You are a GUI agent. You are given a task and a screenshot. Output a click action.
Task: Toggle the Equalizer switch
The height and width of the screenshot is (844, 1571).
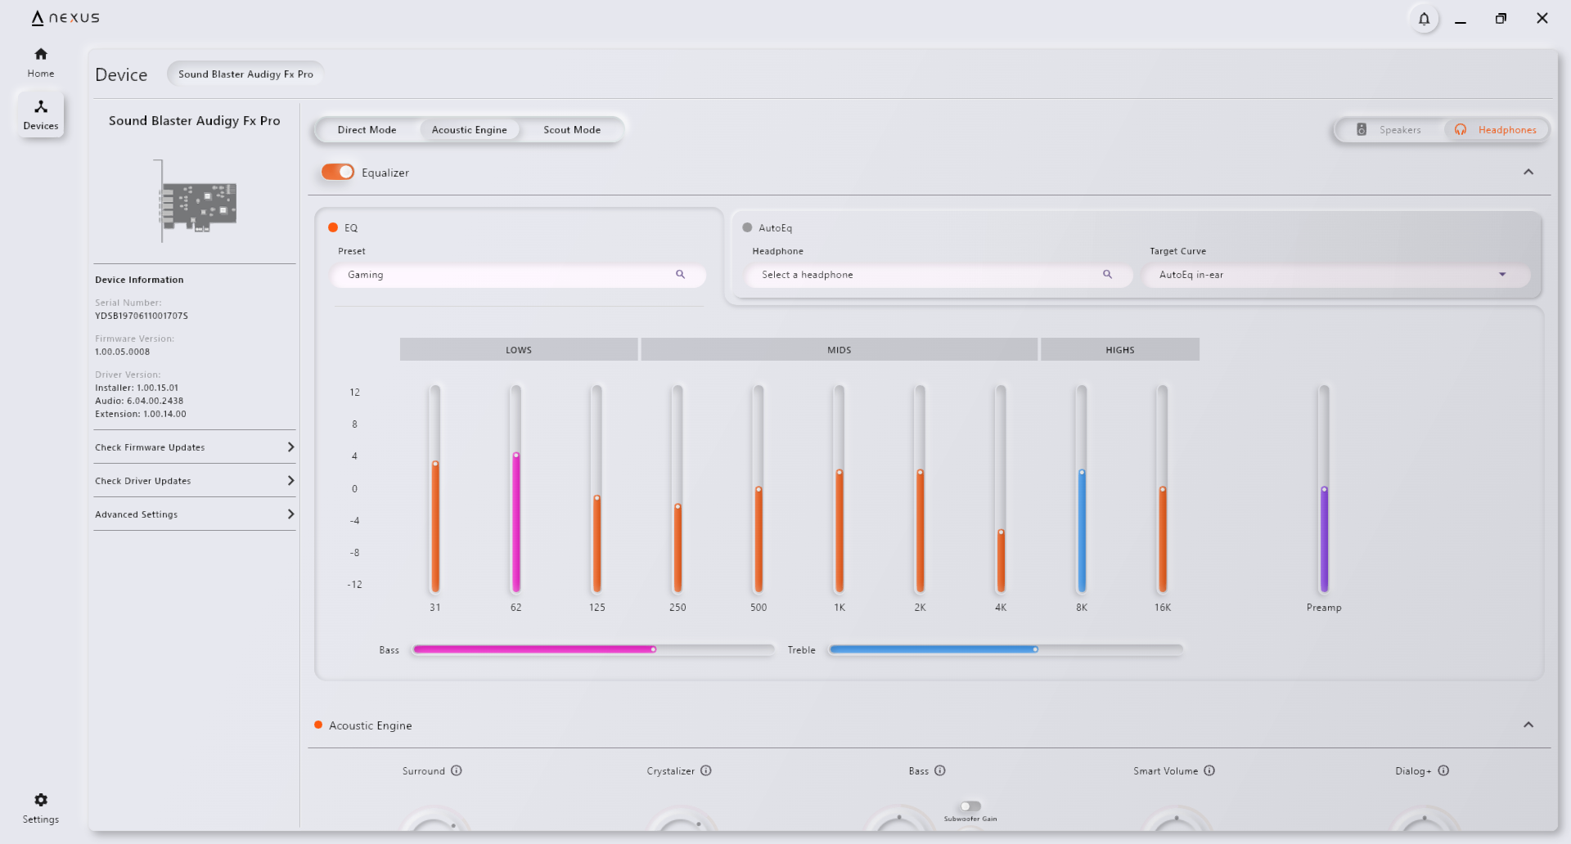point(338,172)
